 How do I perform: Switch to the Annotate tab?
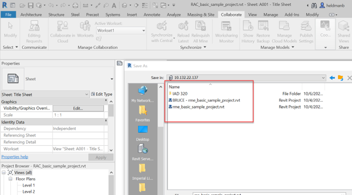click(152, 15)
